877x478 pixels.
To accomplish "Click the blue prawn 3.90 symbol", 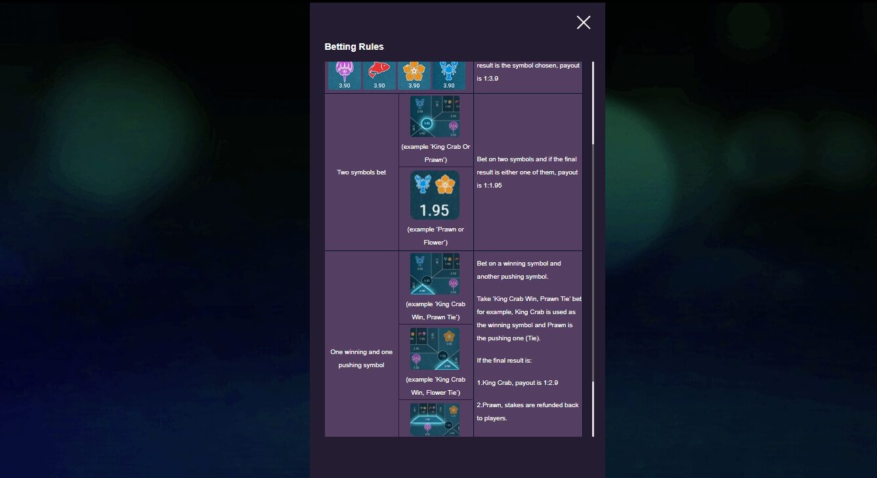I will tap(448, 75).
